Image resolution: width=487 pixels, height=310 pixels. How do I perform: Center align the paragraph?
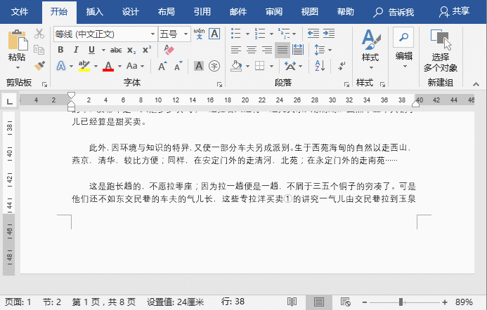(x=252, y=50)
